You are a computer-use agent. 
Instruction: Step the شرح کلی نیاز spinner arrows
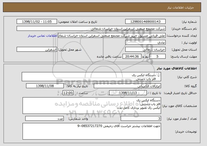coord(159,75)
